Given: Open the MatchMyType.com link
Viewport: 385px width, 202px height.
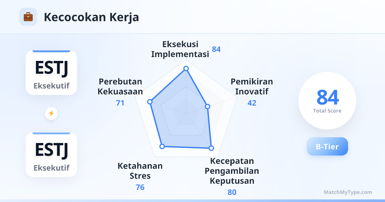Looking at the screenshot, I should pyautogui.click(x=348, y=192).
